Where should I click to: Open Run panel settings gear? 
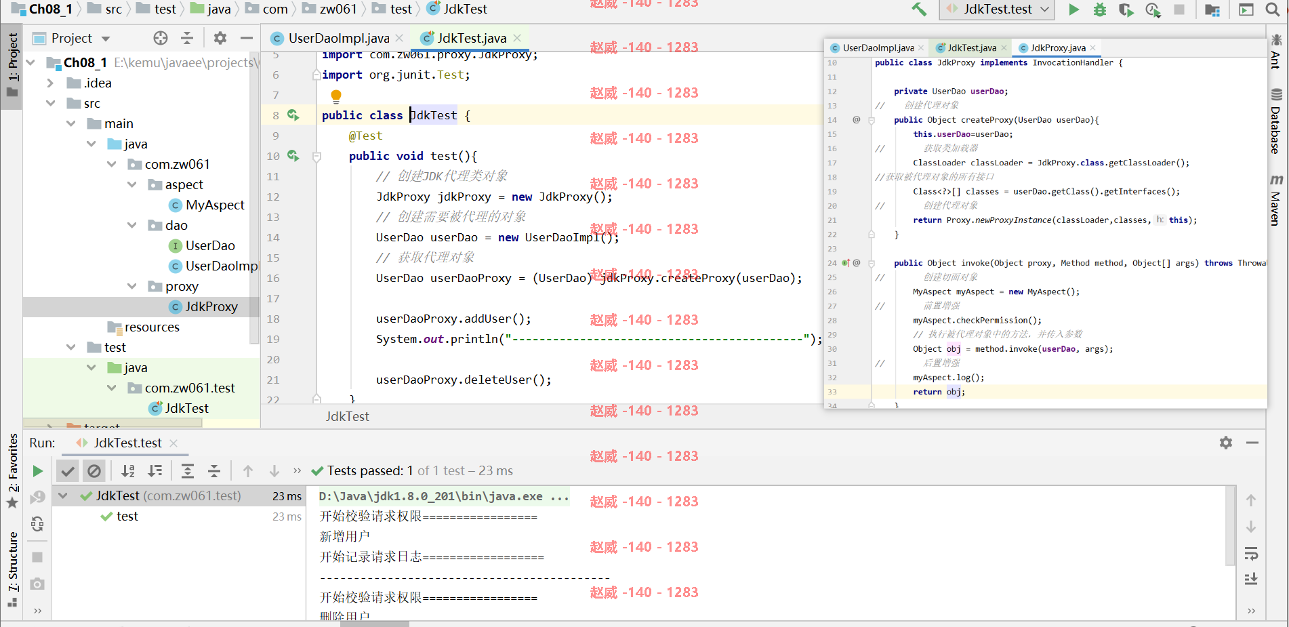(x=1226, y=443)
